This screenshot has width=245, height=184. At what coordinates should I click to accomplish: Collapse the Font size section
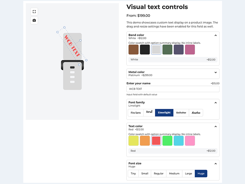coord(216,163)
